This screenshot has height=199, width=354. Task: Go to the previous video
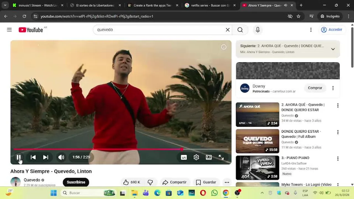(33, 157)
